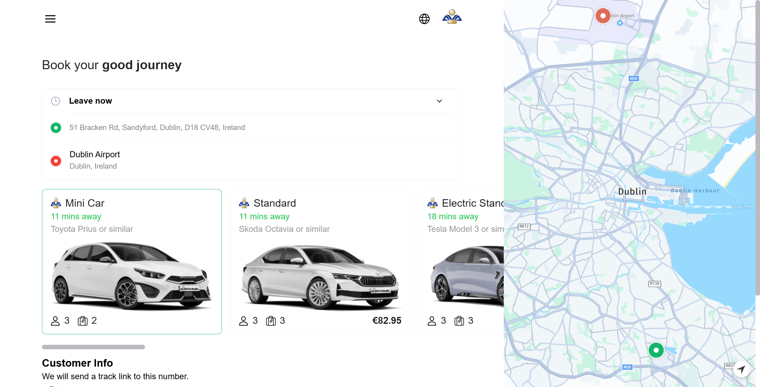Click the clock icon beside Leave now

pyautogui.click(x=55, y=101)
